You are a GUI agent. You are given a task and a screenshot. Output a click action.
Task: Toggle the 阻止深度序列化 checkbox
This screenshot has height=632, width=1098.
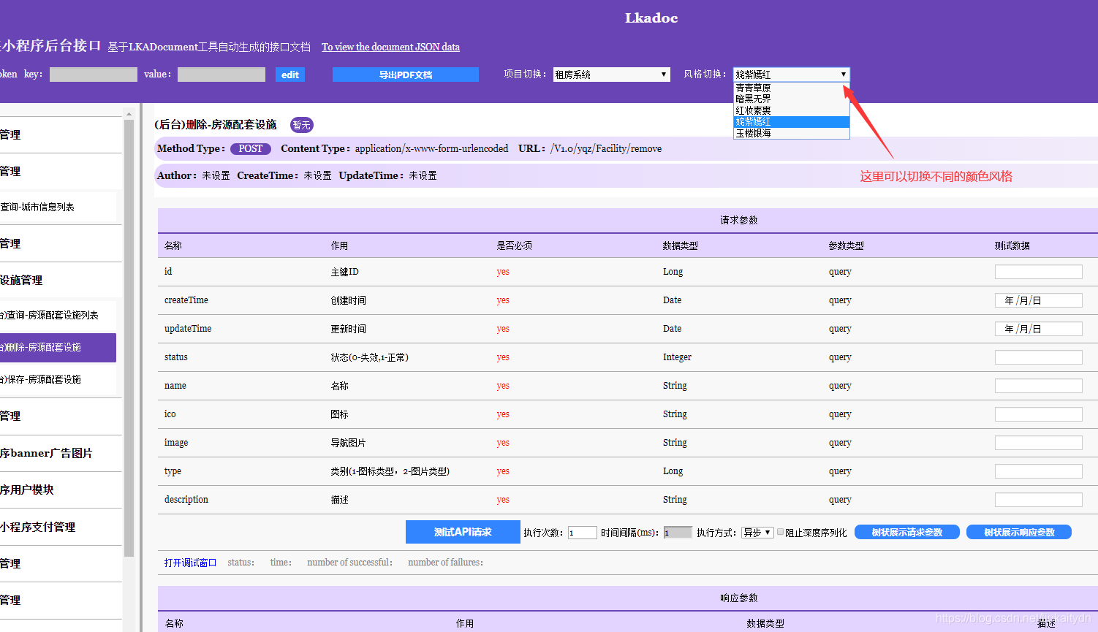click(x=780, y=532)
